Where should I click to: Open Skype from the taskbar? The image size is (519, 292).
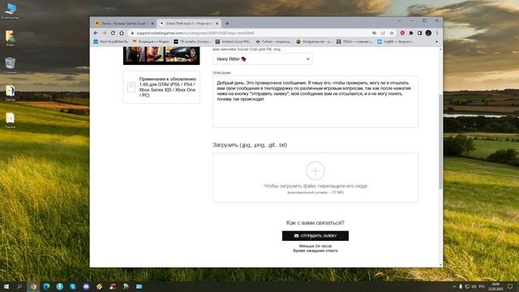(x=73, y=286)
